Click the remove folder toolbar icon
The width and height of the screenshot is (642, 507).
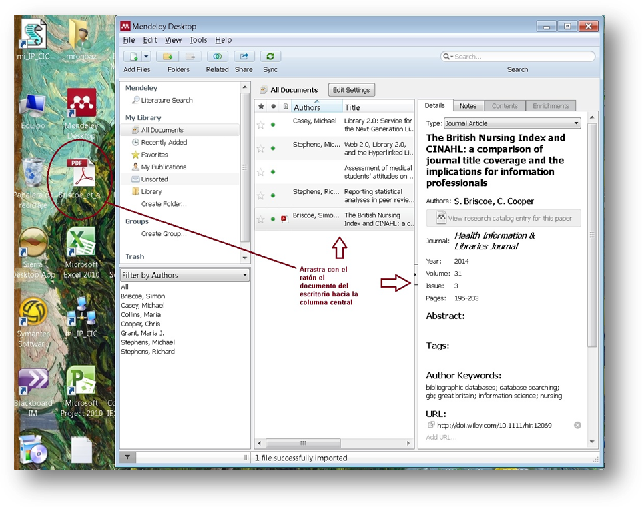coord(190,57)
